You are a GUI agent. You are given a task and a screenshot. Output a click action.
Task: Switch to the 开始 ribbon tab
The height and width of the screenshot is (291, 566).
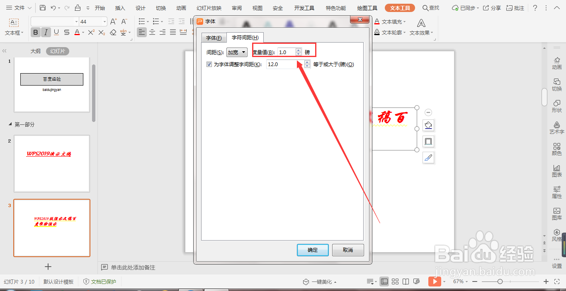point(100,8)
